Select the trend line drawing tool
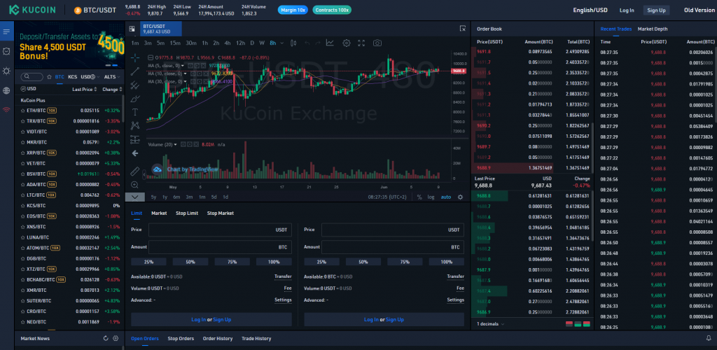The image size is (717, 350). click(x=135, y=71)
